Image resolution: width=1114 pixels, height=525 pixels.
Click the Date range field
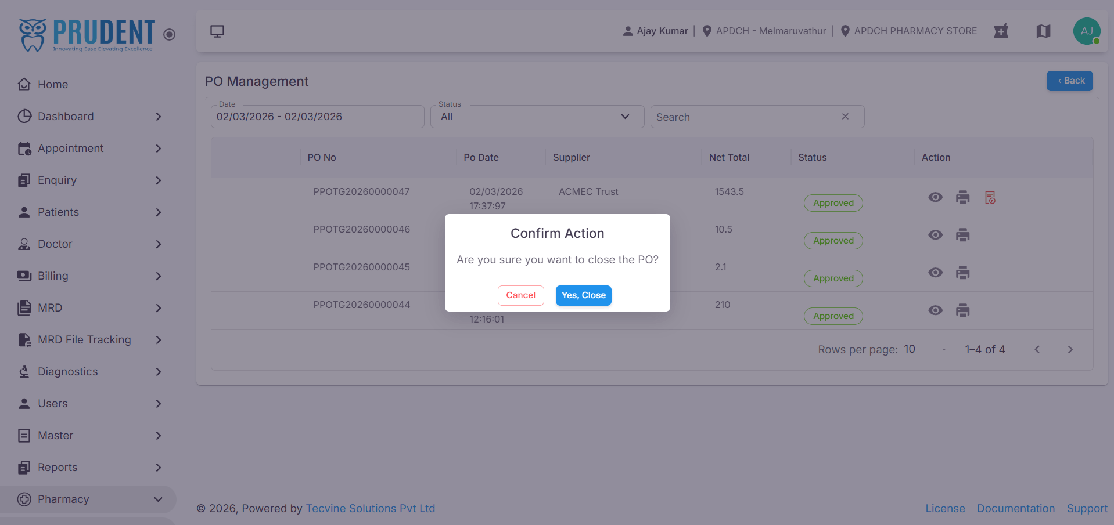point(318,117)
